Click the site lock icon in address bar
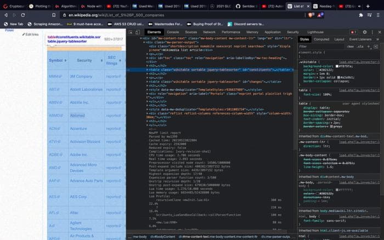The height and width of the screenshot is (240, 384). (64, 15)
